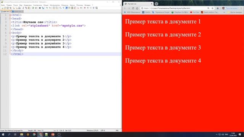Click the Zoom In icon in Notepad++ toolbar
The height and width of the screenshot is (137, 244).
click(x=47, y=8)
